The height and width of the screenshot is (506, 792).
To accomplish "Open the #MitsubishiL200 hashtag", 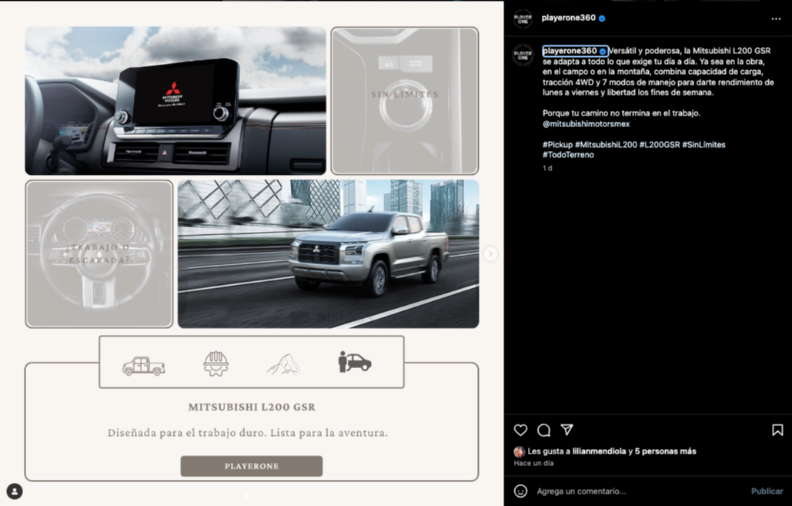I will [607, 145].
